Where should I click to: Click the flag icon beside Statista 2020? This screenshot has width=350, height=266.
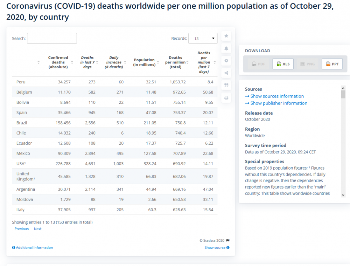coord(228,240)
